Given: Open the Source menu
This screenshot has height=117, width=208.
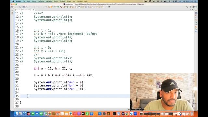Looking at the screenshot, I should tap(34, 1).
